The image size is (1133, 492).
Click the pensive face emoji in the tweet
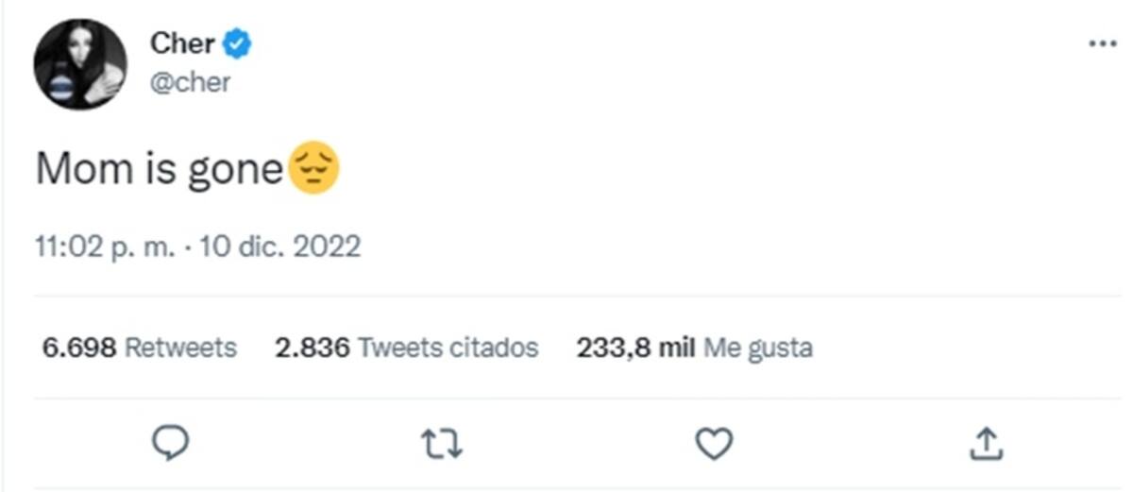(313, 169)
